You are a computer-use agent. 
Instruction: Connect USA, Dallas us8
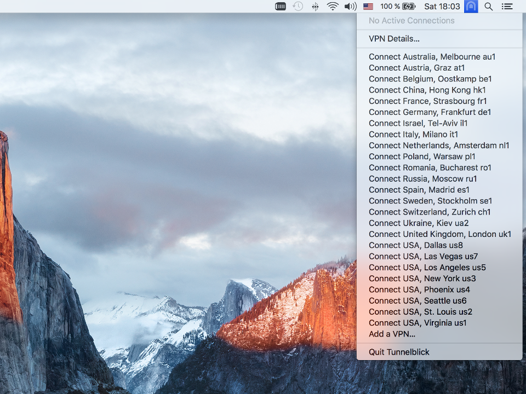pyautogui.click(x=439, y=245)
